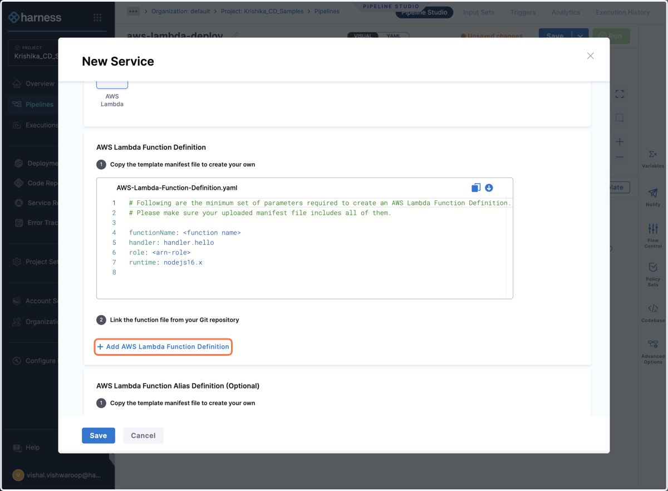
Task: Cancel the New Service dialog
Action: (x=143, y=435)
